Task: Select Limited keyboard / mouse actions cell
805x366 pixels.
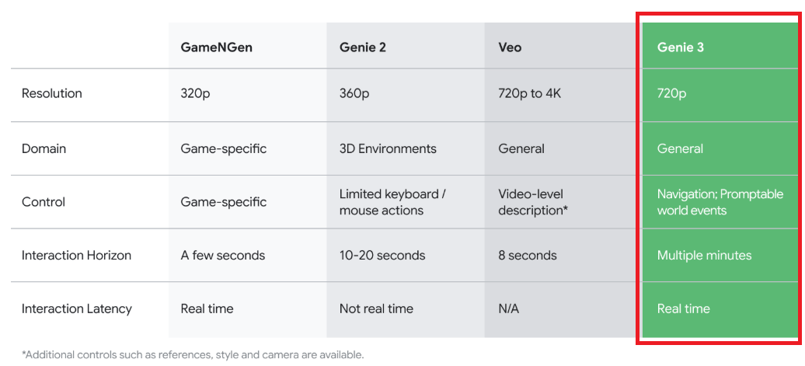Action: [x=392, y=202]
